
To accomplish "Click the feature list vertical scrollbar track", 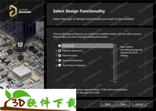I will 115,63.
